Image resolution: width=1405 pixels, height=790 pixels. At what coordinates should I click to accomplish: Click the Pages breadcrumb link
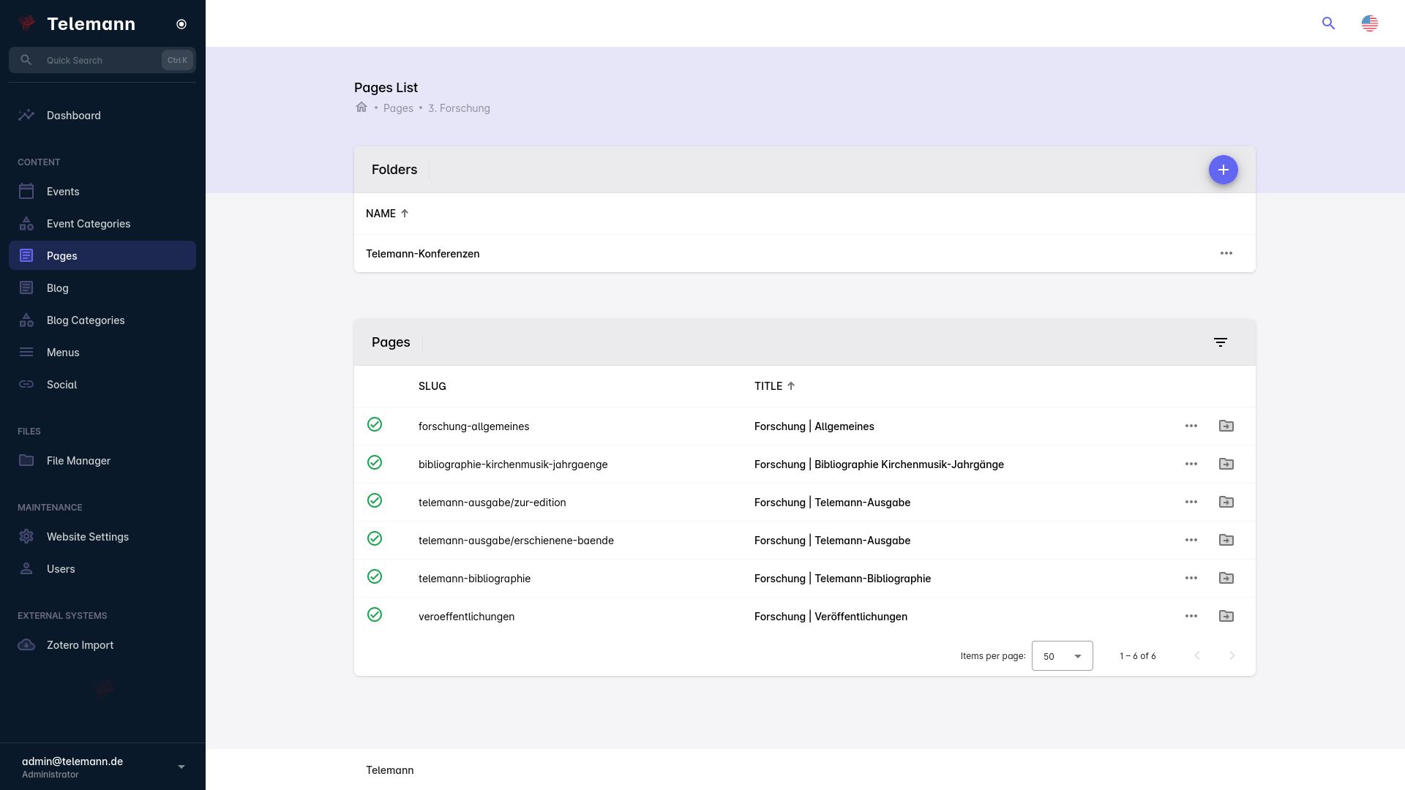398,108
